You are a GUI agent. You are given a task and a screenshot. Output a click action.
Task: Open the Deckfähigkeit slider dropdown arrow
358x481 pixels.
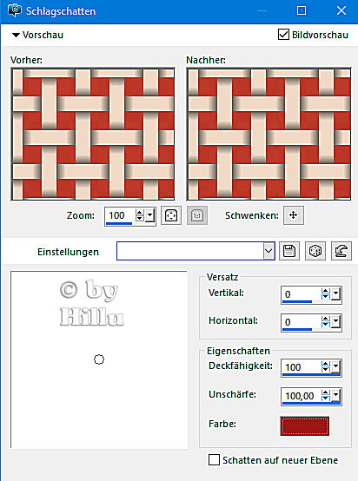coord(336,367)
